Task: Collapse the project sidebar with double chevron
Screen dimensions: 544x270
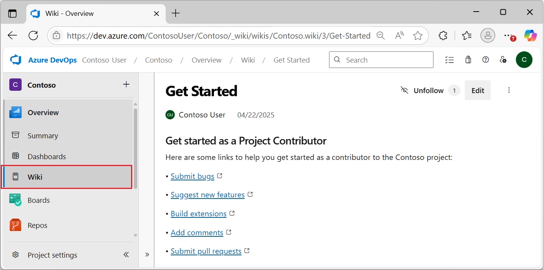Action: pos(126,255)
